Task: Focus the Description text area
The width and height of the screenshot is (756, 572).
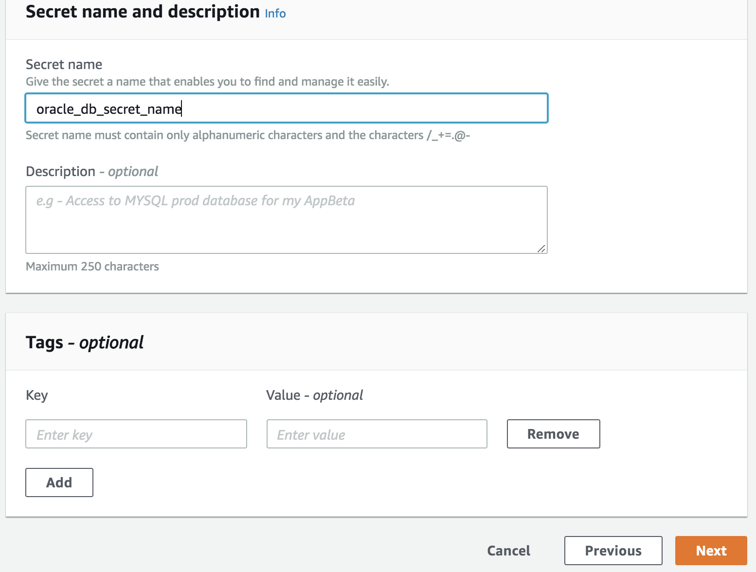Action: click(287, 220)
